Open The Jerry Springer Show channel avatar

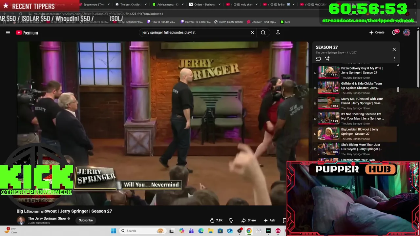[x=21, y=220]
